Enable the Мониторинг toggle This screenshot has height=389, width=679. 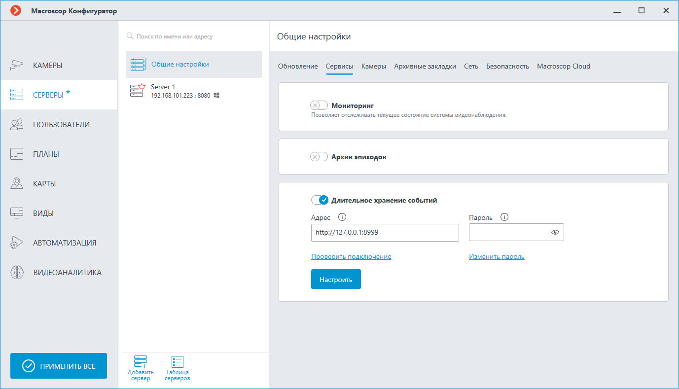point(319,105)
